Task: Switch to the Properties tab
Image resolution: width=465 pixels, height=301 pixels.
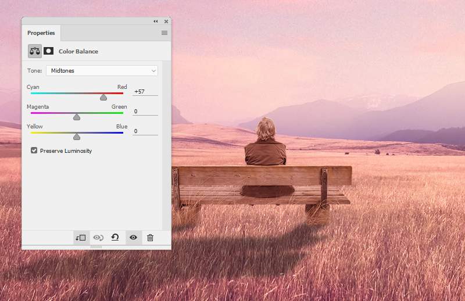Action: (41, 33)
